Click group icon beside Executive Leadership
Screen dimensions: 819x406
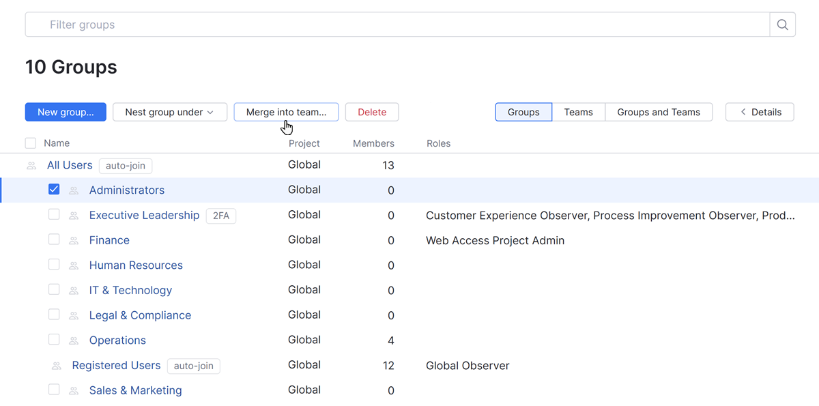pyautogui.click(x=74, y=216)
